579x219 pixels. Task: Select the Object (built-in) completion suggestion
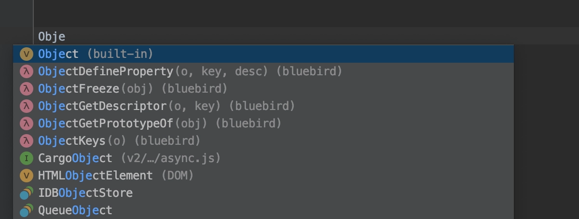pos(263,54)
